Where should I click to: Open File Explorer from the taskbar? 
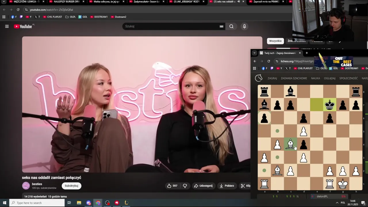coord(79,203)
